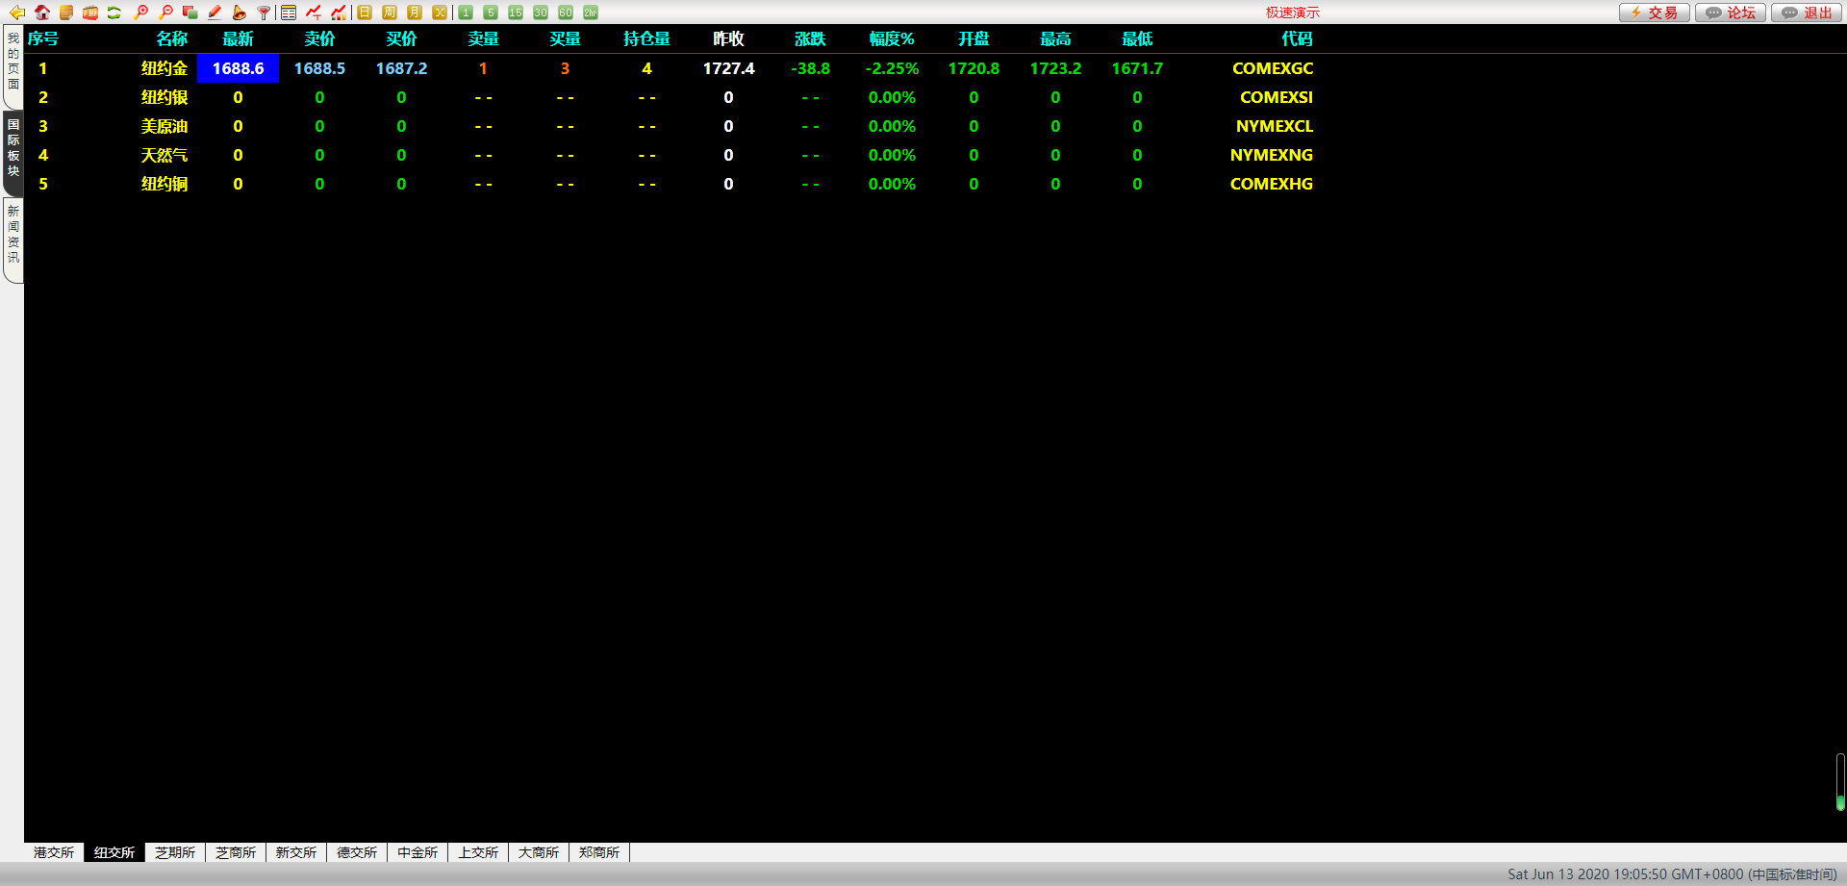Viewport: 1847px width, 886px height.
Task: Open the 芝期所 exchange tab
Action: click(x=175, y=852)
